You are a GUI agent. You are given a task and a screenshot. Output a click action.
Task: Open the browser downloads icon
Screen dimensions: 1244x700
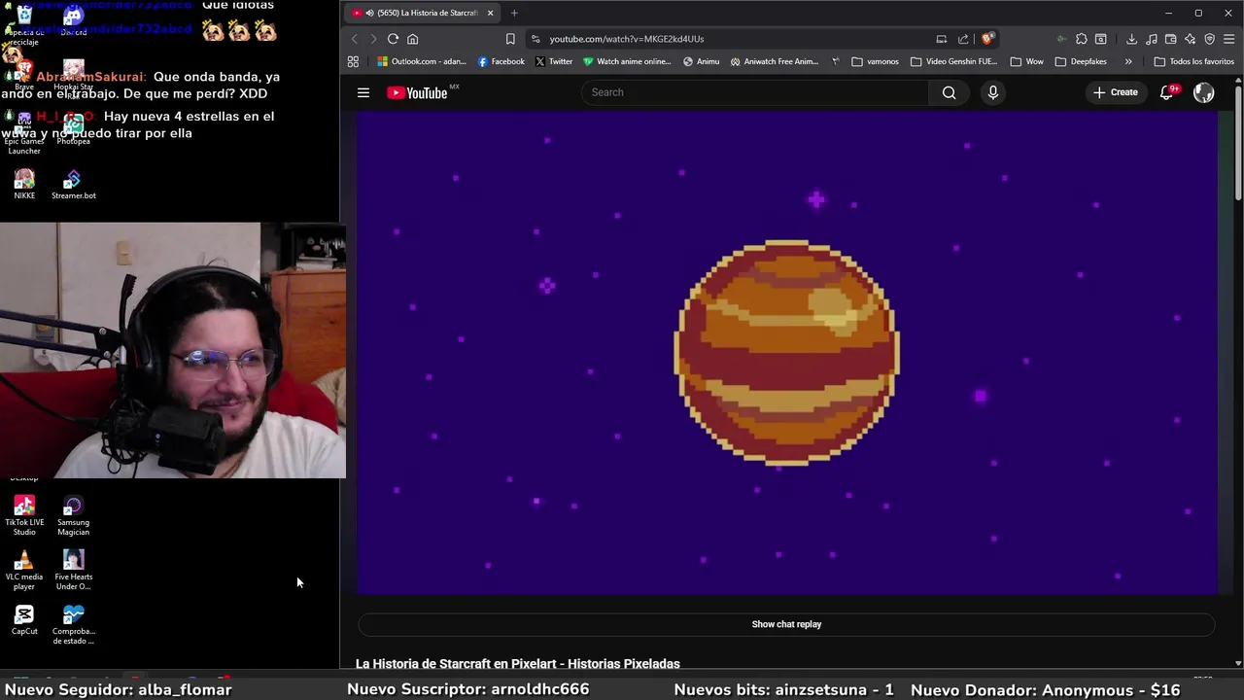(x=1131, y=39)
